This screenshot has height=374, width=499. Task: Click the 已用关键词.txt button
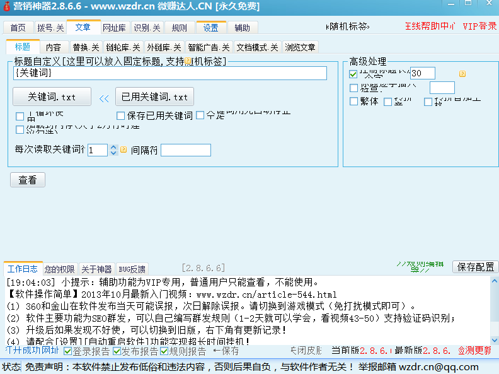(x=154, y=96)
